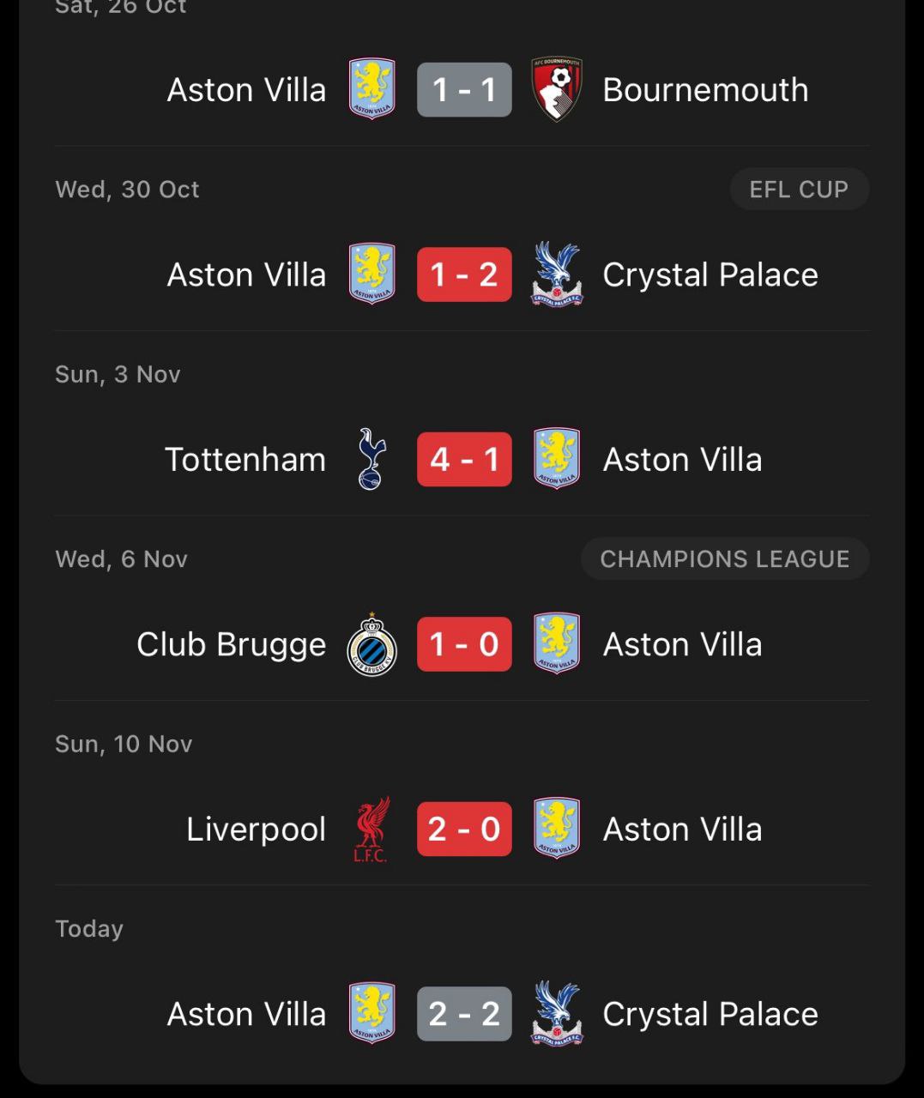Click the Club Brugge crest
This screenshot has height=1098, width=924.
click(x=371, y=645)
